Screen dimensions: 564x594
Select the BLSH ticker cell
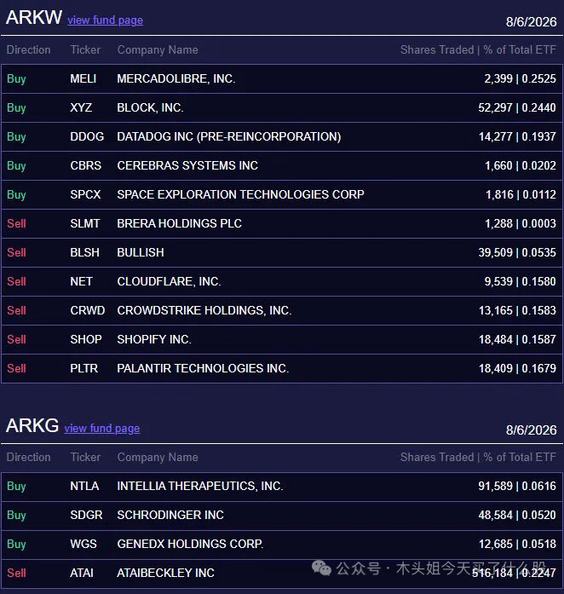(x=84, y=252)
